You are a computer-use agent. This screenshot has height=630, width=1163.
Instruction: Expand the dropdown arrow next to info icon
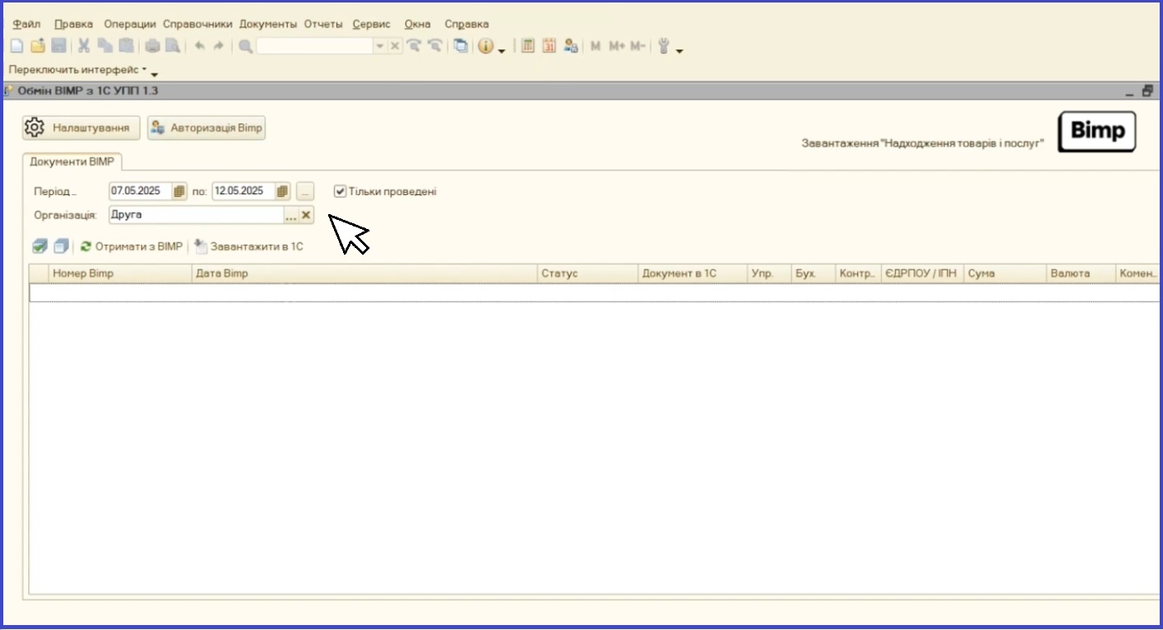(x=502, y=51)
